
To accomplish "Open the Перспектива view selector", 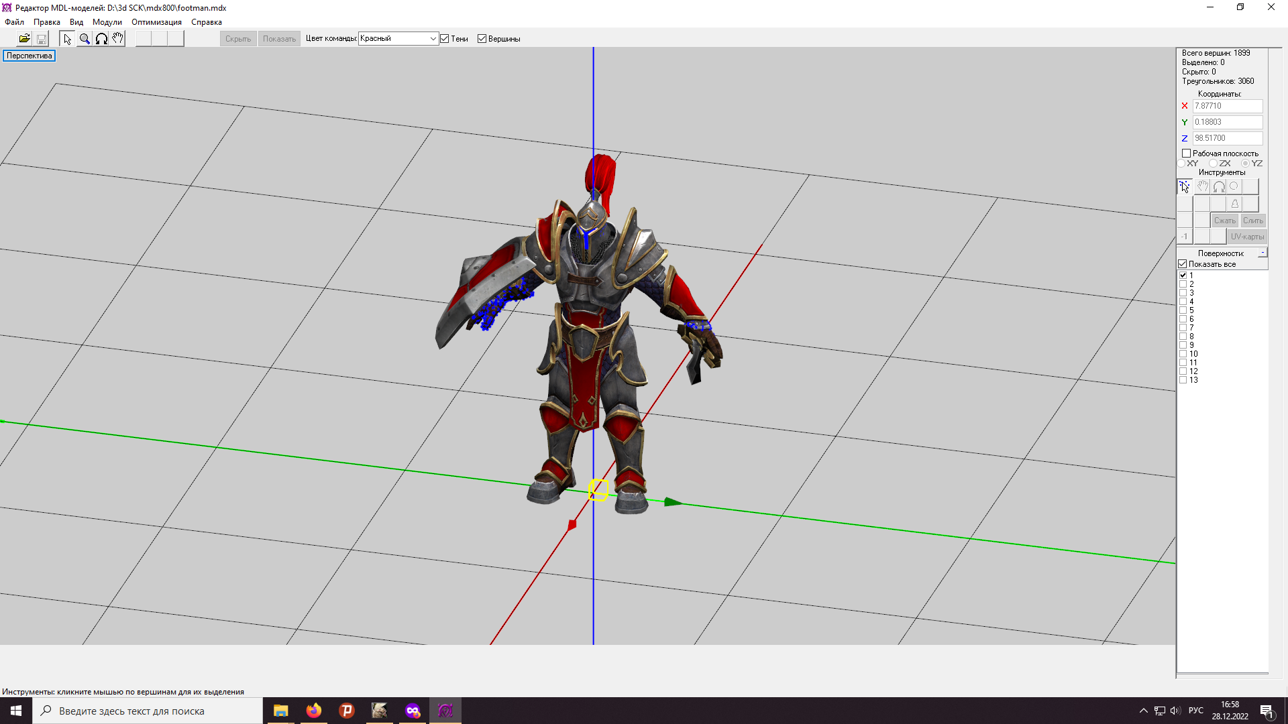I will (x=29, y=56).
